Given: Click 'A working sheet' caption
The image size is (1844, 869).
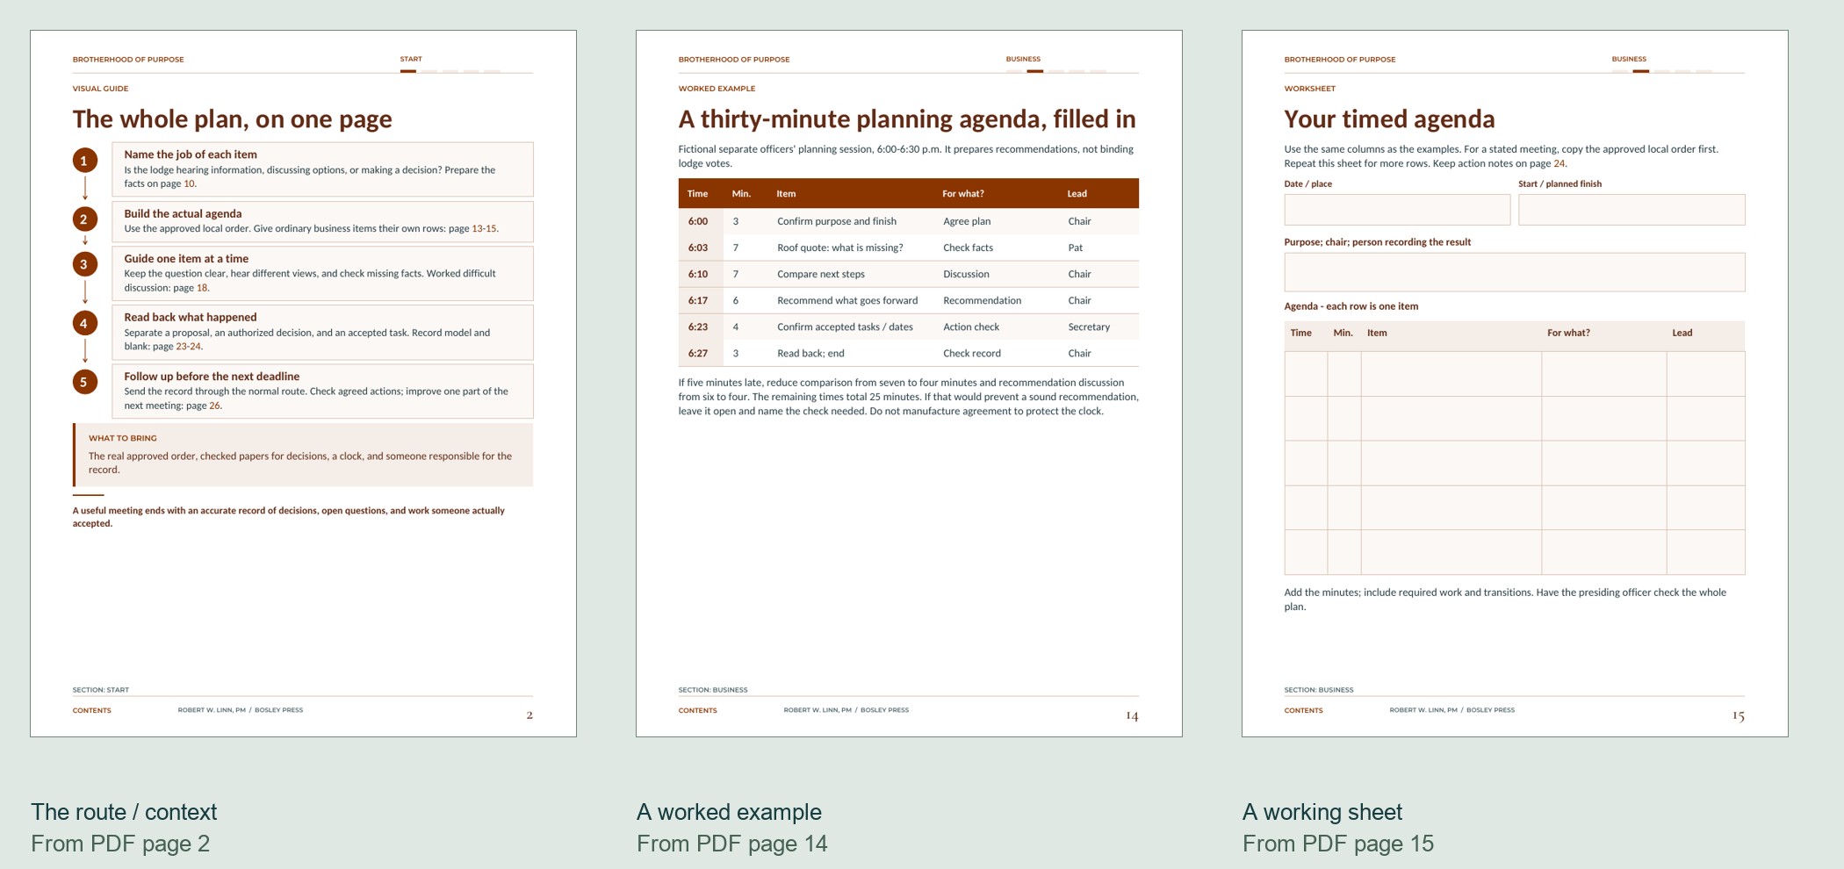Looking at the screenshot, I should click(1322, 812).
